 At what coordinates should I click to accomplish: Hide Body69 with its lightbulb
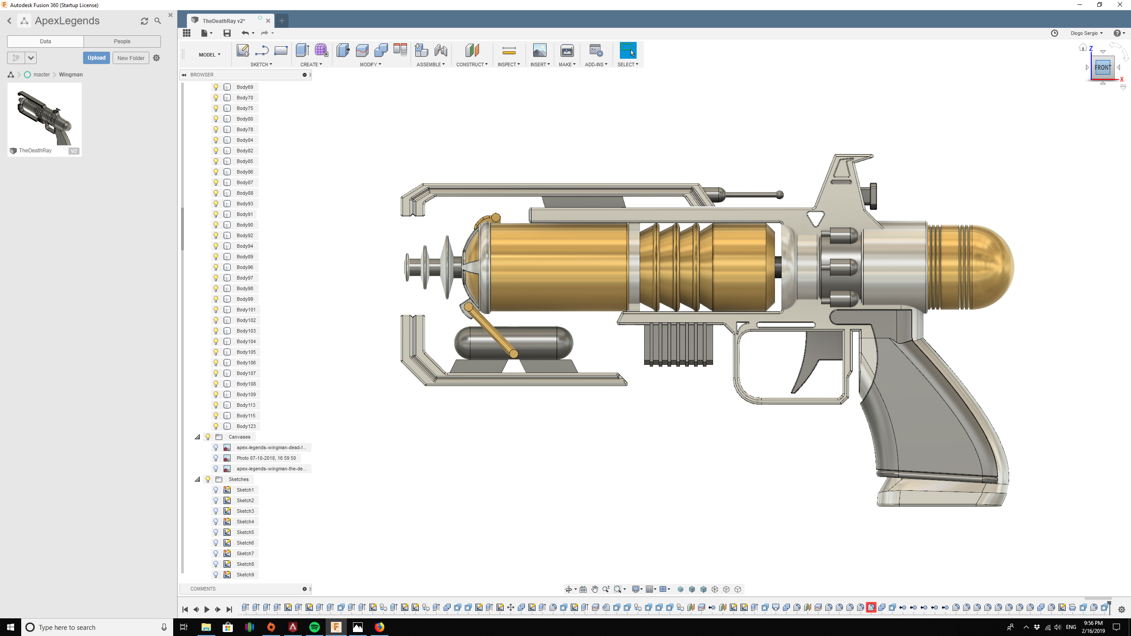pyautogui.click(x=216, y=87)
